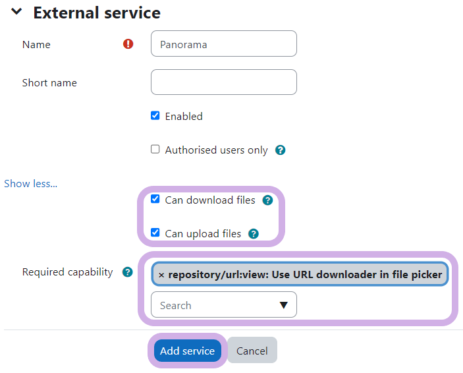The width and height of the screenshot is (463, 373).
Task: Tick the Authorised users only checkbox
Action: pos(155,150)
